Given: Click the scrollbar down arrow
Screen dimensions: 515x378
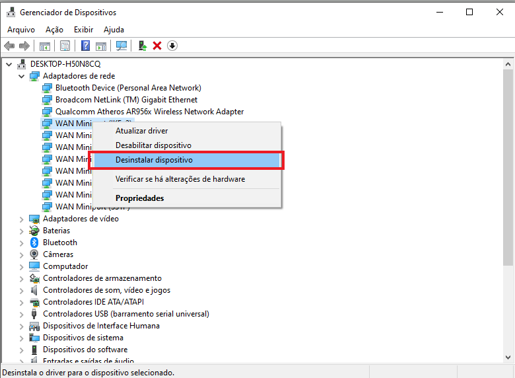Looking at the screenshot, I should point(508,358).
